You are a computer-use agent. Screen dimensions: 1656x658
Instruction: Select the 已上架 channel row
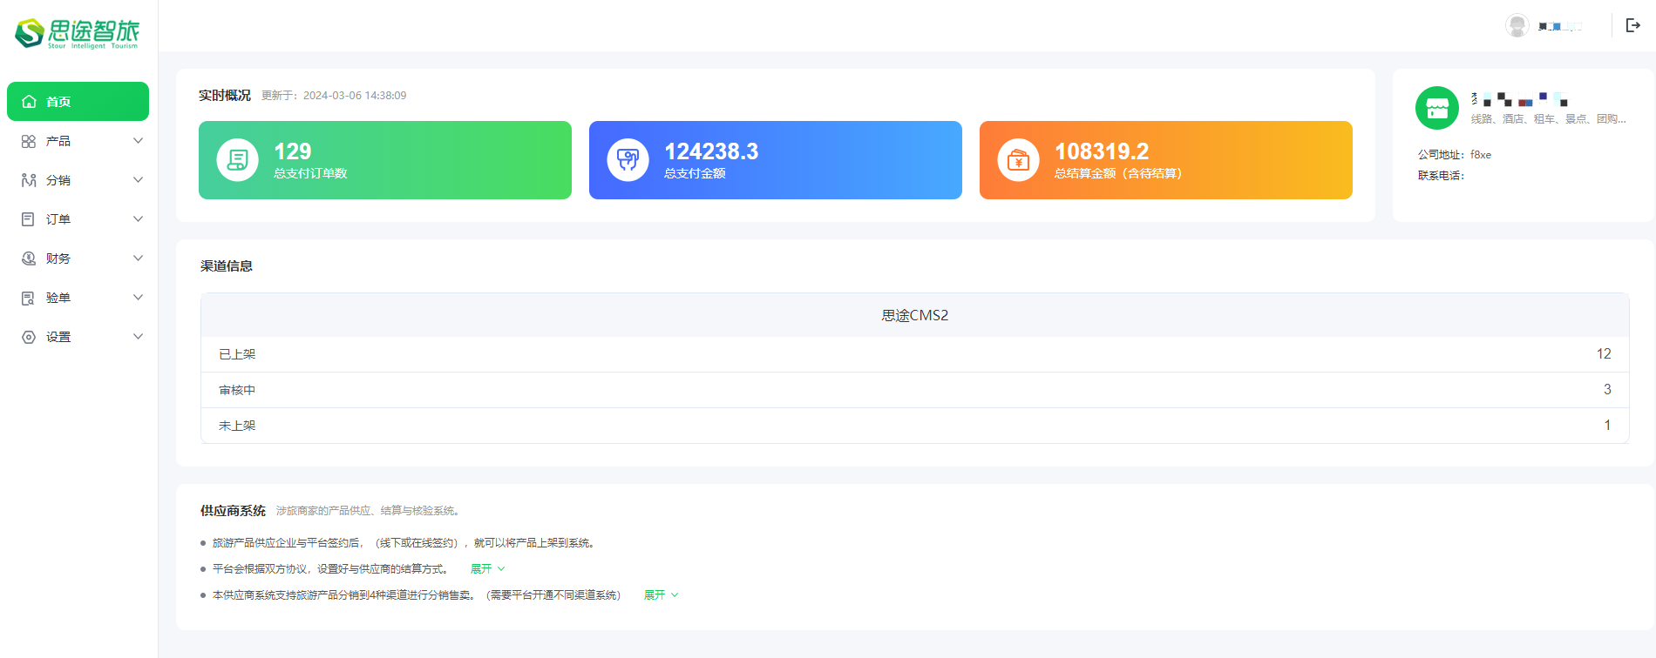[x=914, y=354]
